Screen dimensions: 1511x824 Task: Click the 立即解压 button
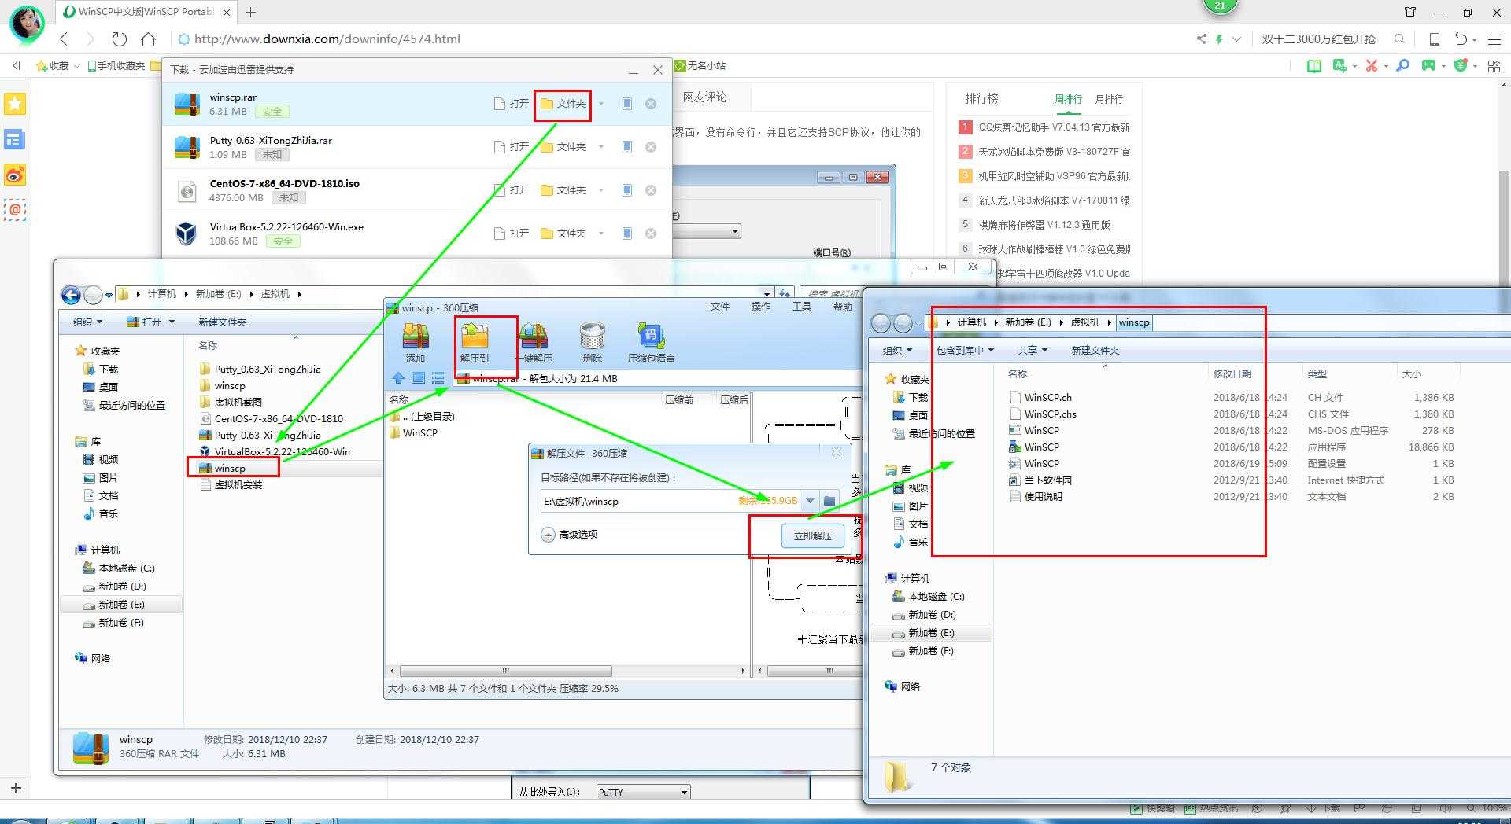813,535
